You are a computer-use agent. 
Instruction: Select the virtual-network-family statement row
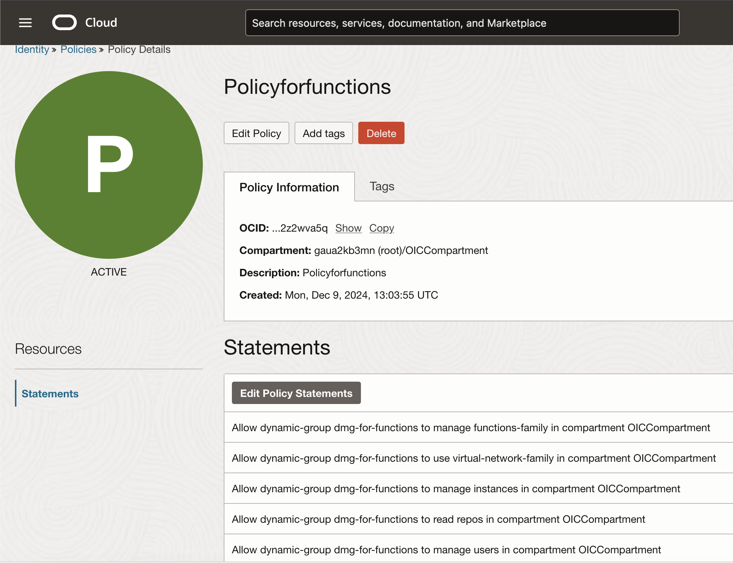point(474,458)
